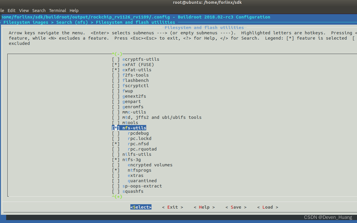Enable squashfs package
This screenshot has height=223, width=357.
click(116, 191)
